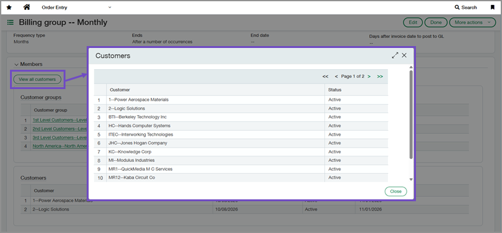The image size is (502, 233).
Task: Click the dialog's vertical scrollbar
Action: pos(411,114)
